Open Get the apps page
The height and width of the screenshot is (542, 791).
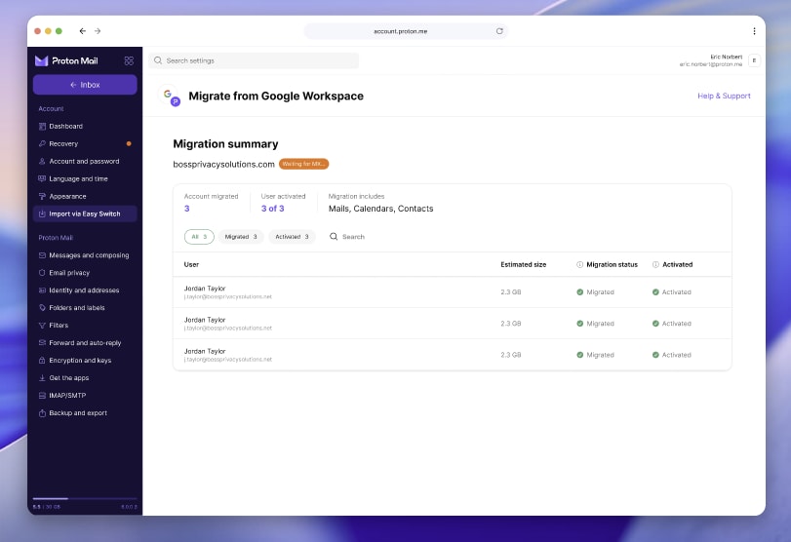(85, 378)
